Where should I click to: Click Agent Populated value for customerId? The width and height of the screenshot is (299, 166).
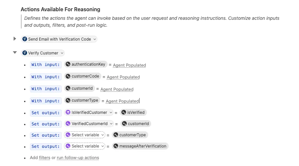click(x=117, y=89)
